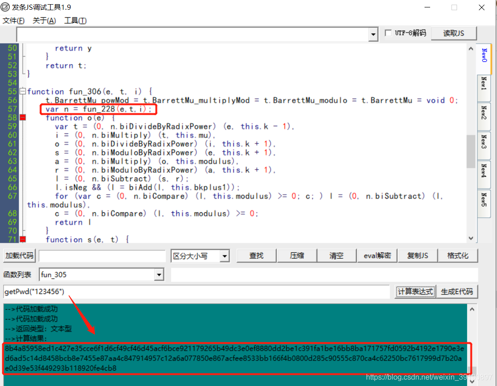Viewport: 497px width, 386px height.
Task: Click the 函数列表 label
Action: point(18,275)
